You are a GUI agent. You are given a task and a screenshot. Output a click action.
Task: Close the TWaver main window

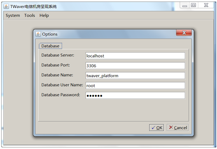point(206,5)
